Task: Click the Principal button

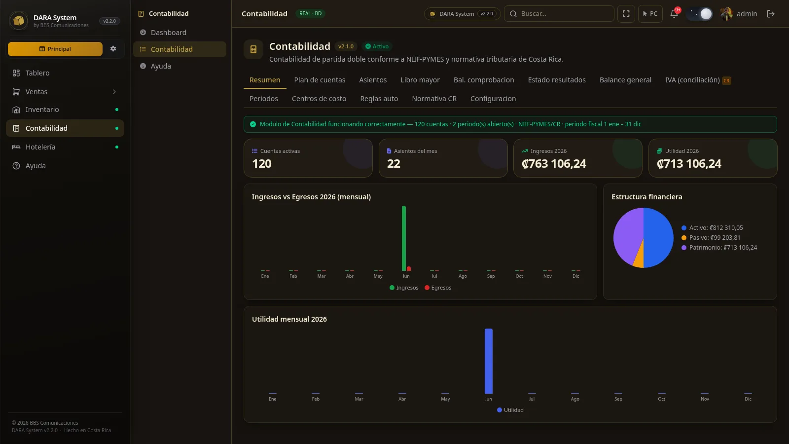Action: pos(55,49)
